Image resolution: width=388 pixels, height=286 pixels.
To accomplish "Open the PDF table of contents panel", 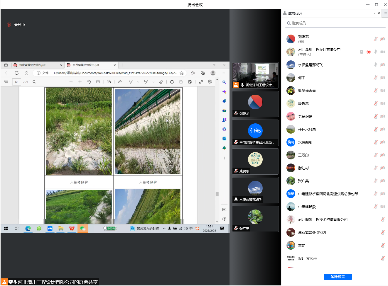I will (x=6, y=82).
